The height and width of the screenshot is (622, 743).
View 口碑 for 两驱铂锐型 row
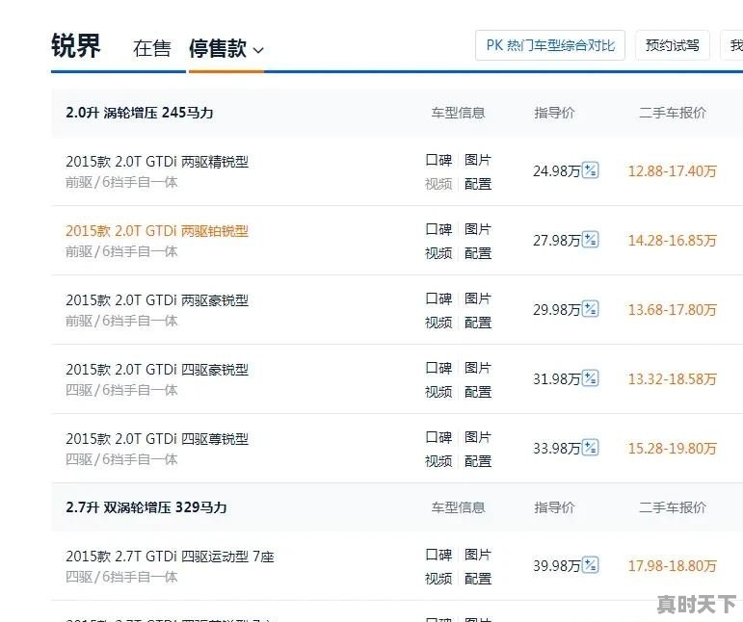[438, 229]
